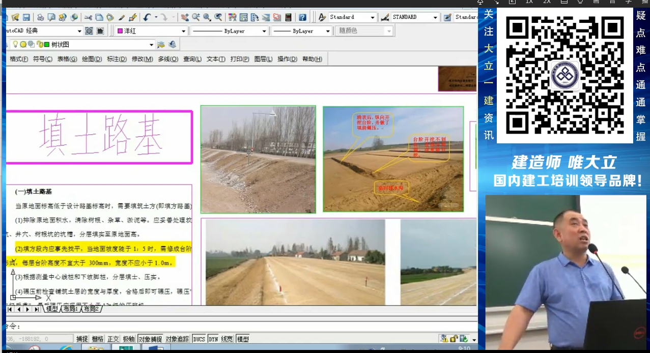Screen dimensions: 650x353
Task: Click the Copy icon in toolbar
Action: (x=99, y=17)
